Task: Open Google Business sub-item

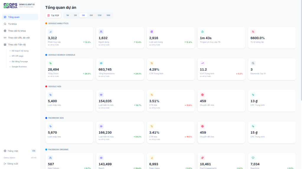Action: coord(19,67)
